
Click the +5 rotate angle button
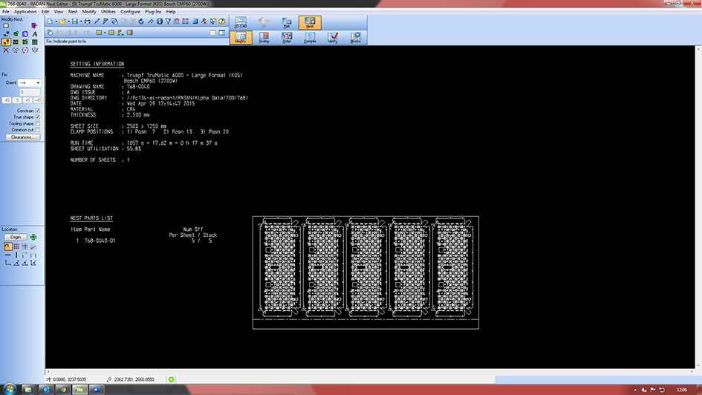pos(27,100)
